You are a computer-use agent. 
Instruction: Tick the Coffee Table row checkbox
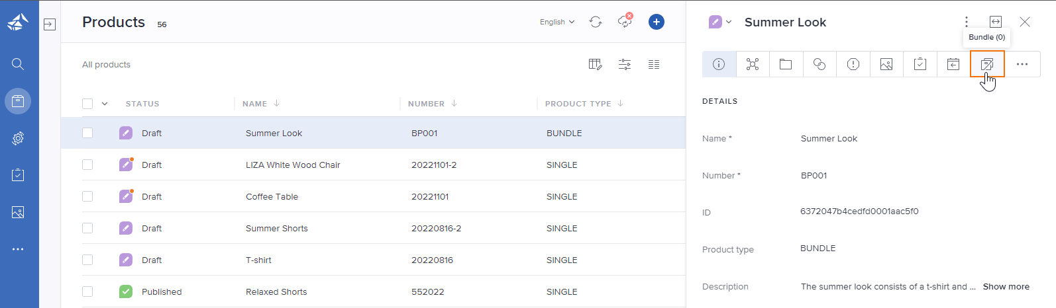(87, 196)
